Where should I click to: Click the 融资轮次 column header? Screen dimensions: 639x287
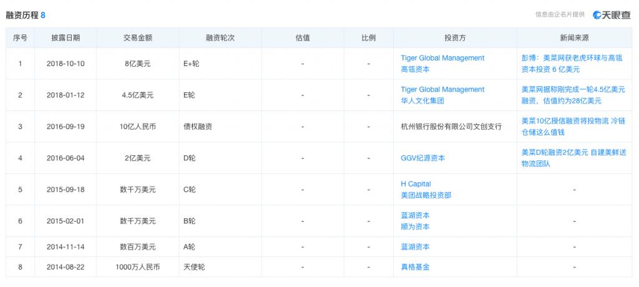click(220, 38)
